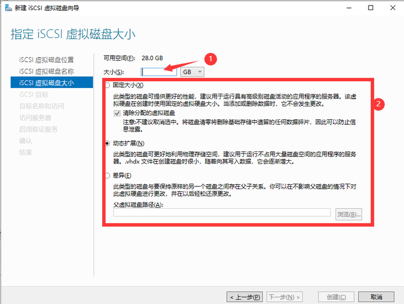
Task: Go back with the 上一步(P) button
Action: pyautogui.click(x=245, y=297)
